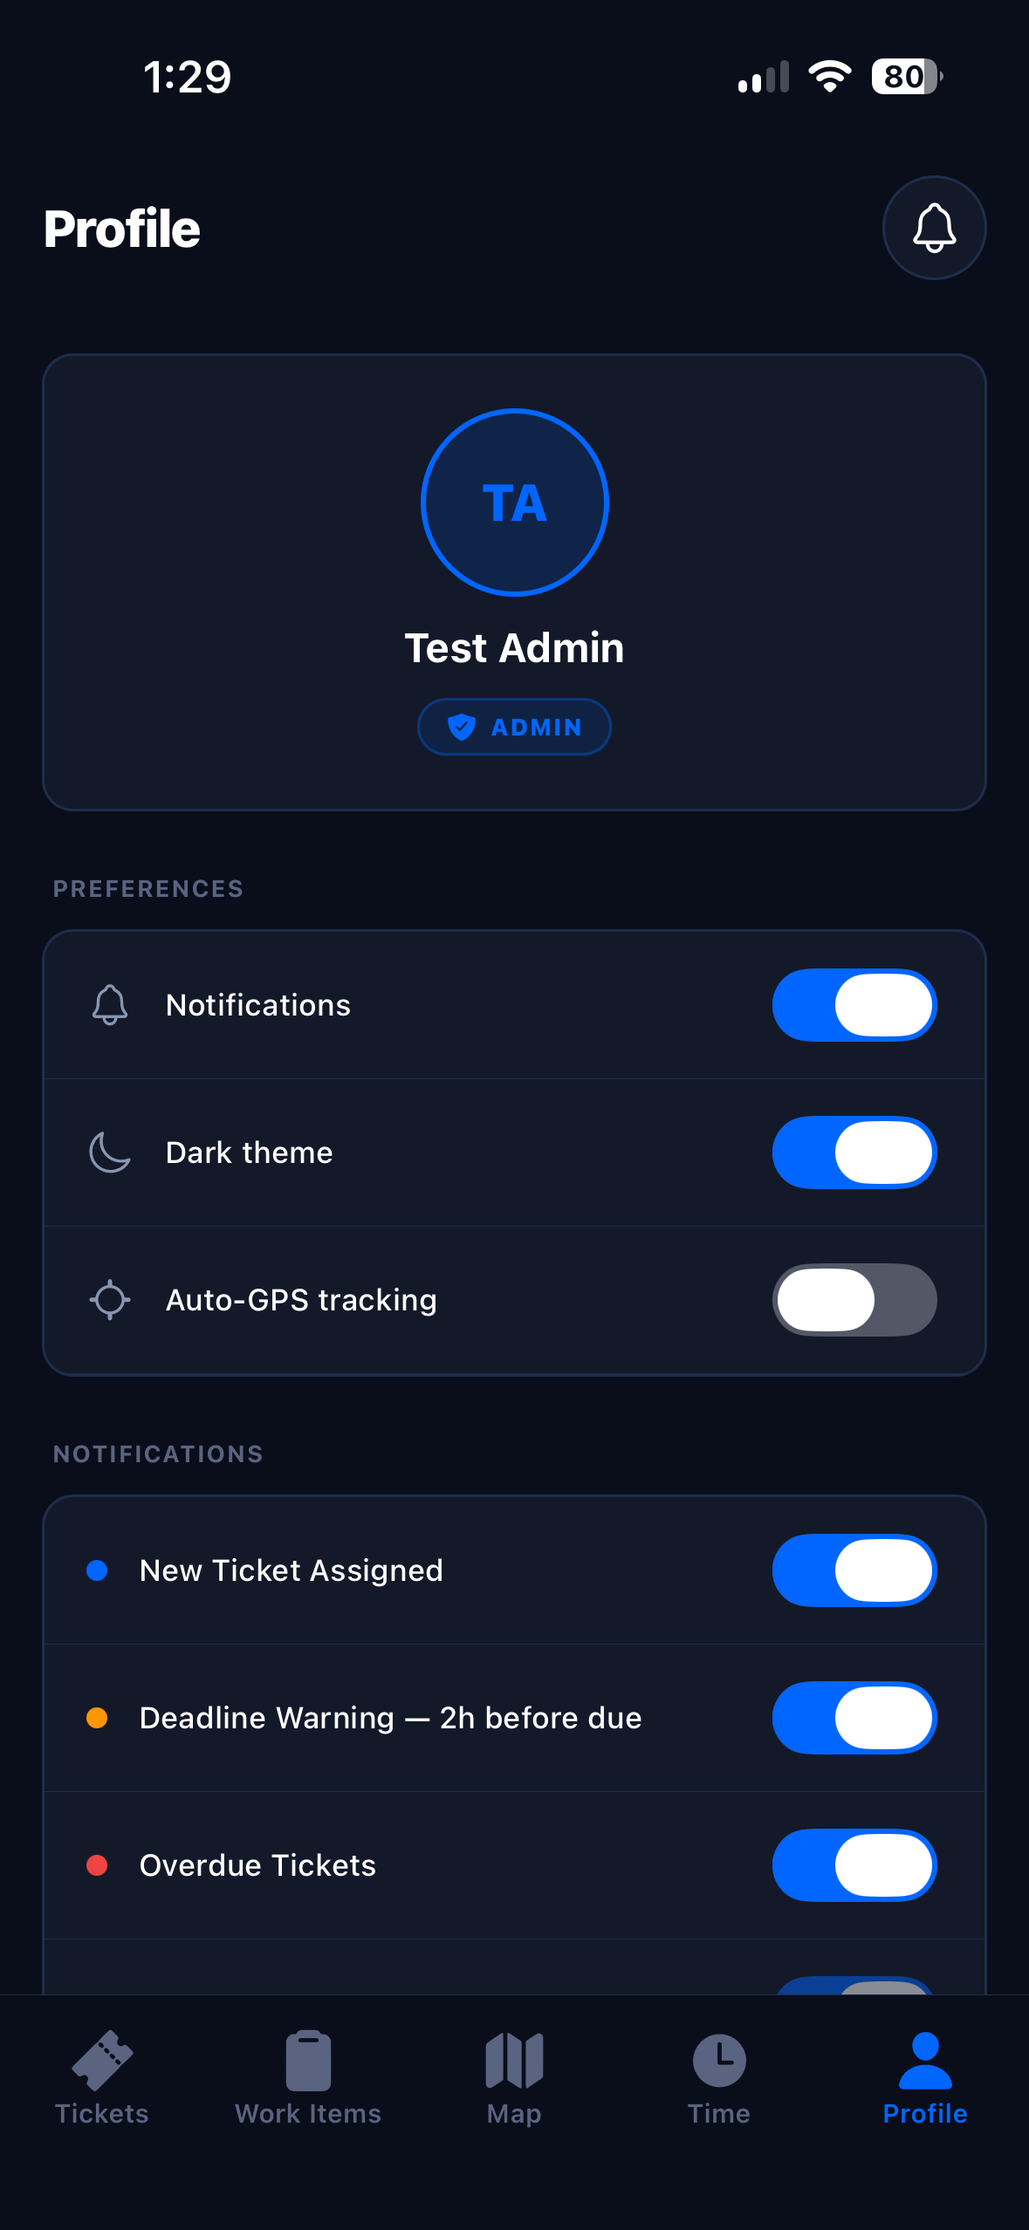Enable Auto-GPS tracking switch

click(x=854, y=1300)
